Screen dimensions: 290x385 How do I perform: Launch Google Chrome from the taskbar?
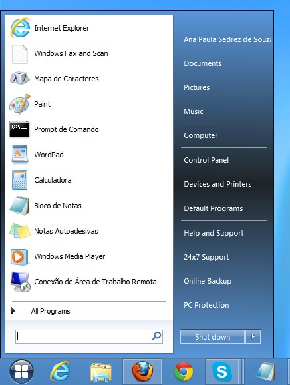(x=184, y=372)
